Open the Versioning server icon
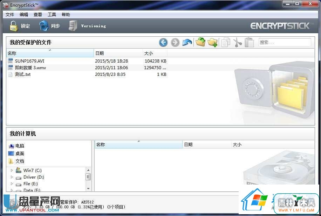Viewport: 321px width, 216px height. tap(73, 26)
